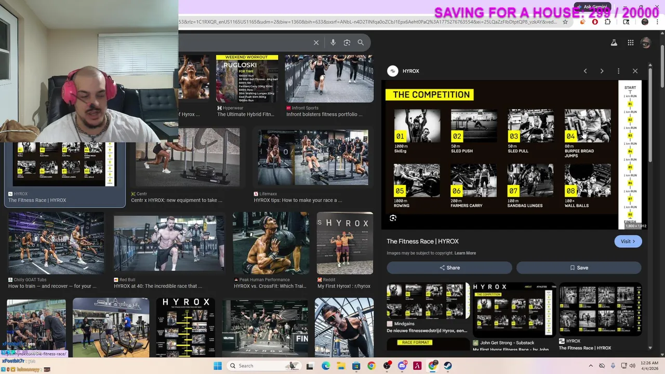665x374 pixels.
Task: Go to next image in preview panel
Action: point(602,71)
